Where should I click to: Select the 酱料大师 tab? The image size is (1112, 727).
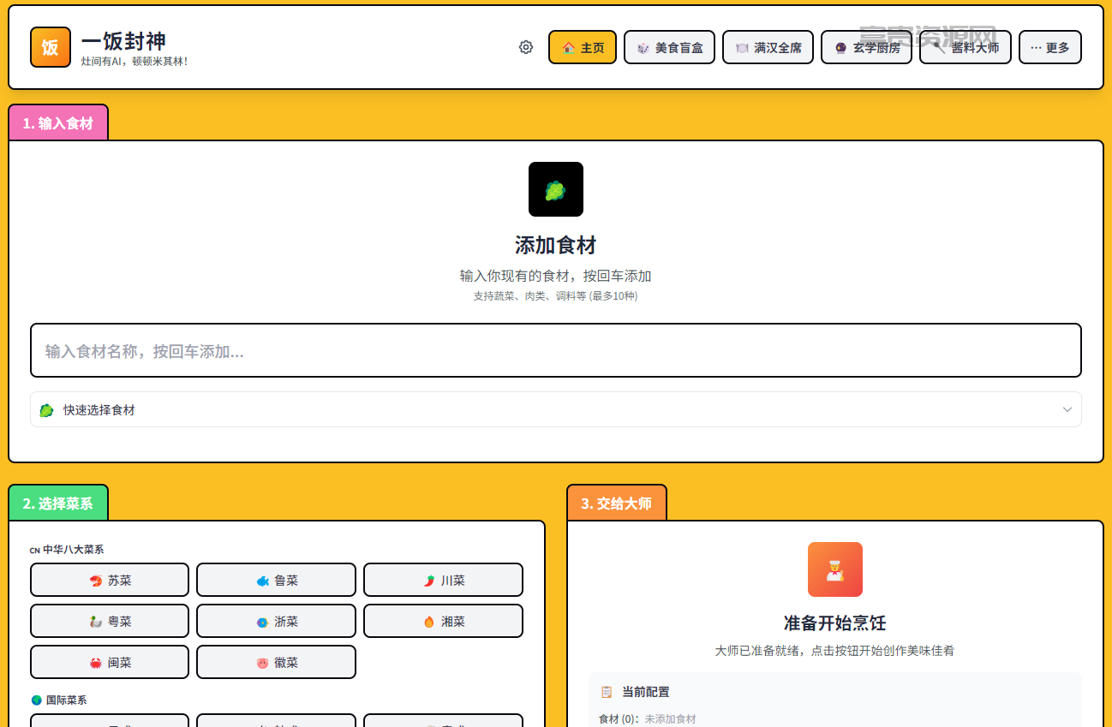pos(965,47)
